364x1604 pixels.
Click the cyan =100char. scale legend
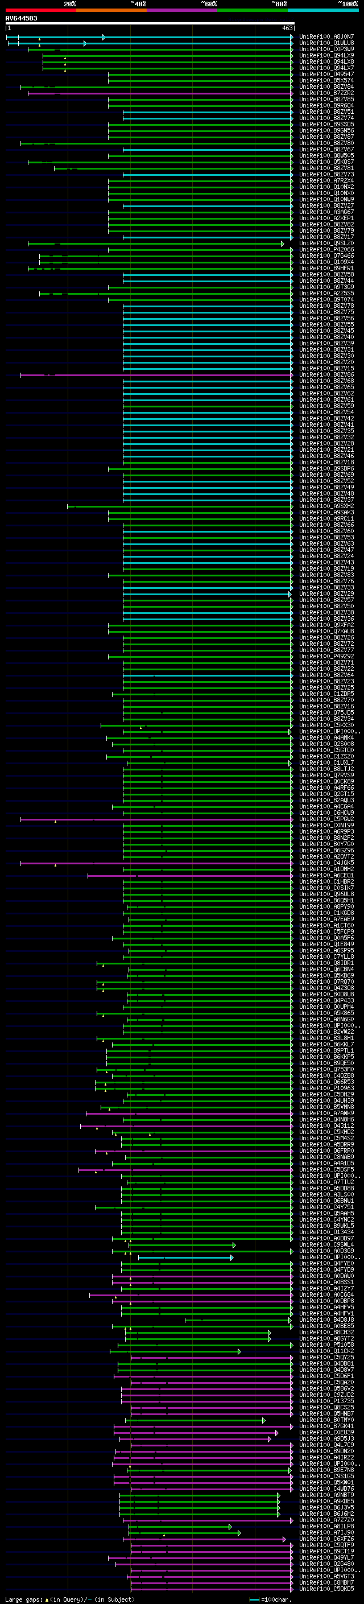[x=271, y=1599]
